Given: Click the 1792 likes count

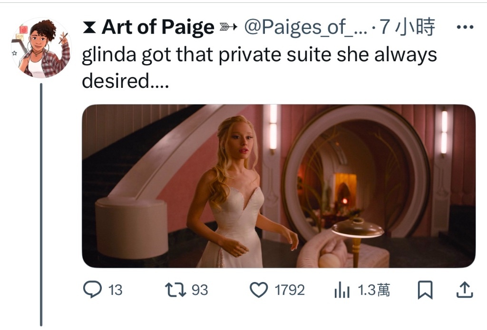Looking at the screenshot, I should click(290, 290).
